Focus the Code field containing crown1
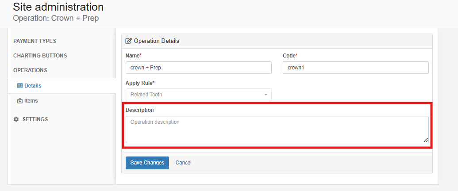 click(356, 68)
